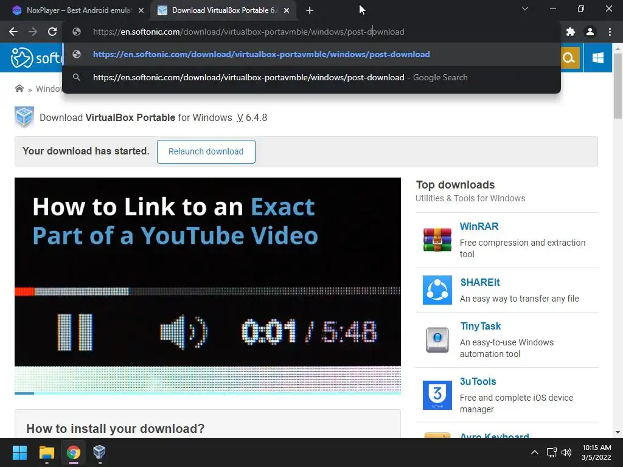Click the orange Softonic search icon
Image resolution: width=623 pixels, height=467 pixels.
(x=569, y=58)
